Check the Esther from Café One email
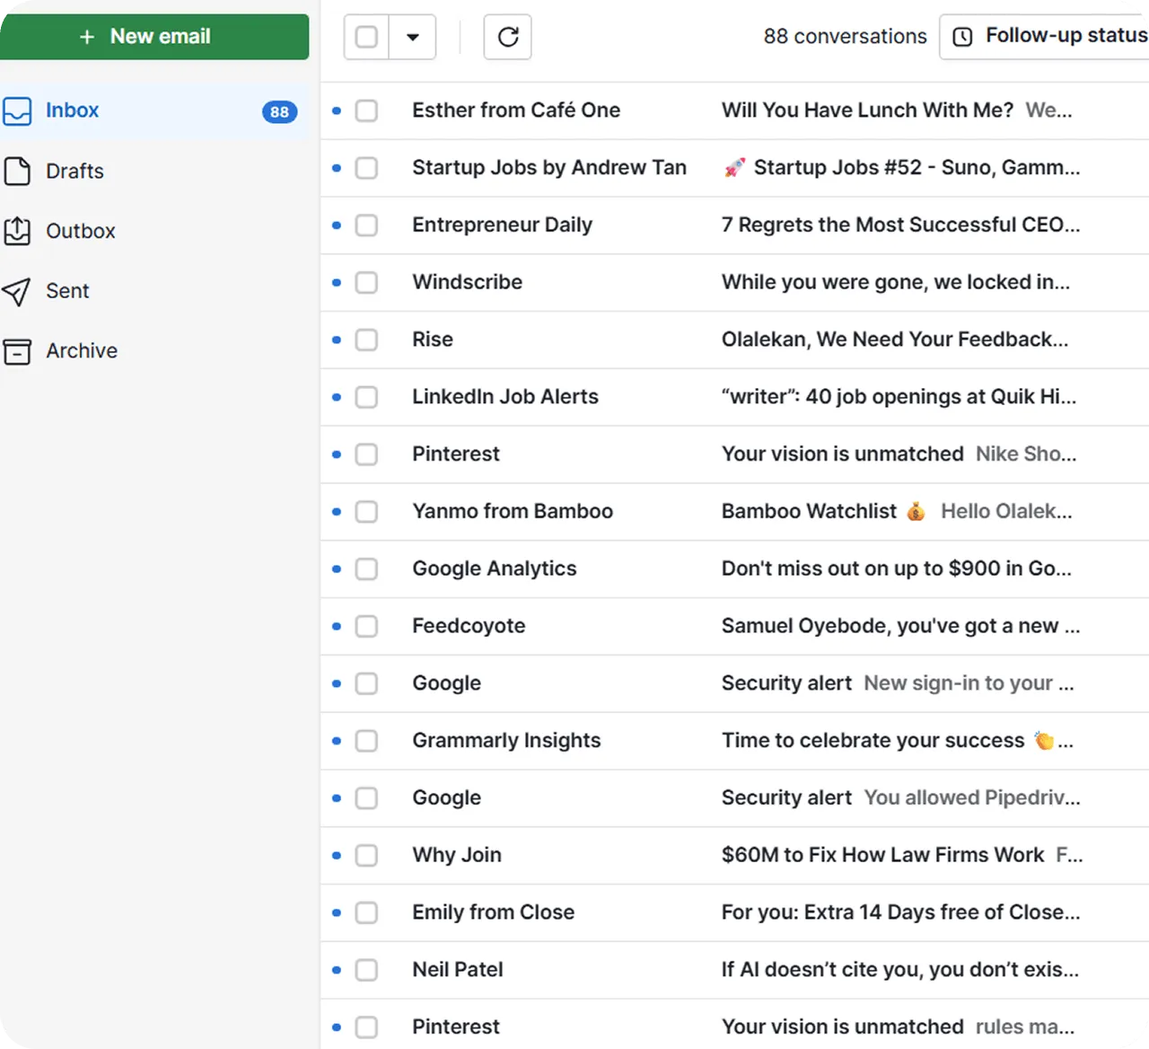Screen dimensions: 1149x1049 click(x=366, y=110)
